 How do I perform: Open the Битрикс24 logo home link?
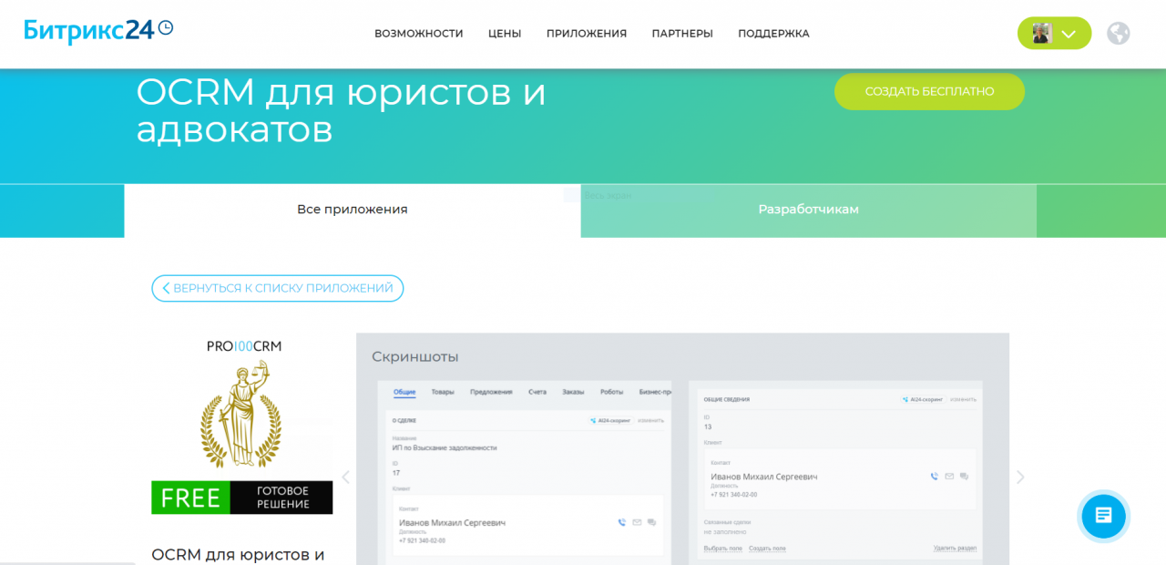coord(98,30)
